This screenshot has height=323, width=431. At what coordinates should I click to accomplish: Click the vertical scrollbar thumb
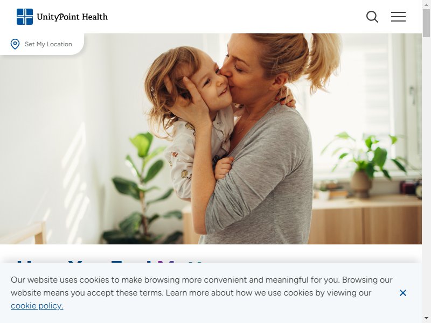(x=426, y=23)
